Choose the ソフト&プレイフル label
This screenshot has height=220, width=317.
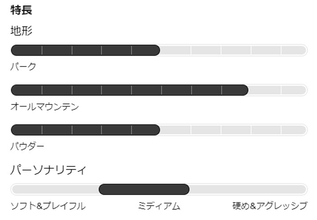point(48,206)
